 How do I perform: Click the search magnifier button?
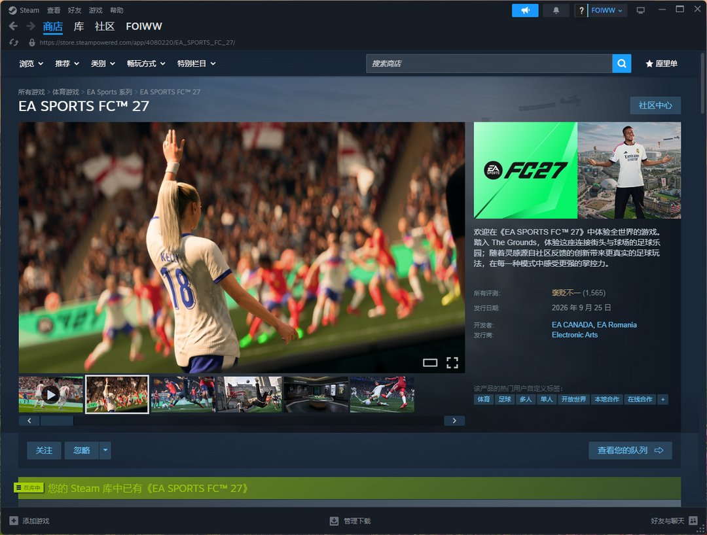621,63
